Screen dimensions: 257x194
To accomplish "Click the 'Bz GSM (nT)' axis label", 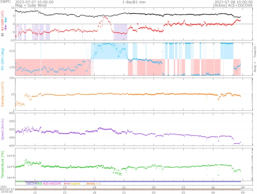I will [2, 20].
